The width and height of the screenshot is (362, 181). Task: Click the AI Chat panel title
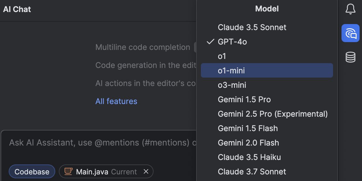pyautogui.click(x=17, y=9)
